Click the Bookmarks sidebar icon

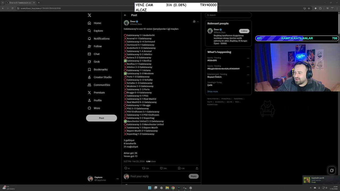pyautogui.click(x=90, y=70)
